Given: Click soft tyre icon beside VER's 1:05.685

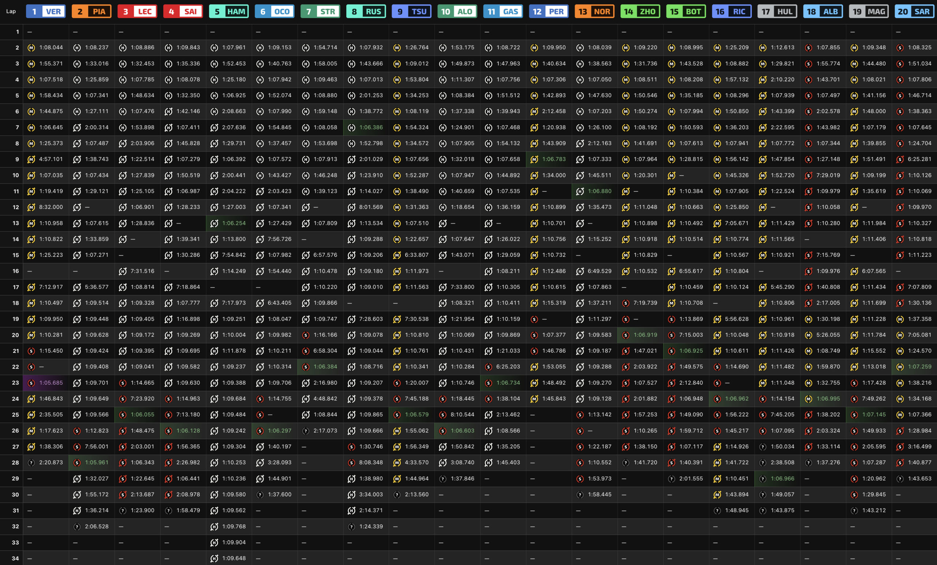Looking at the screenshot, I should coord(31,383).
